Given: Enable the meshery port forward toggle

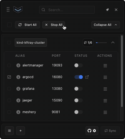Looking at the screenshot, I should coord(79,112).
